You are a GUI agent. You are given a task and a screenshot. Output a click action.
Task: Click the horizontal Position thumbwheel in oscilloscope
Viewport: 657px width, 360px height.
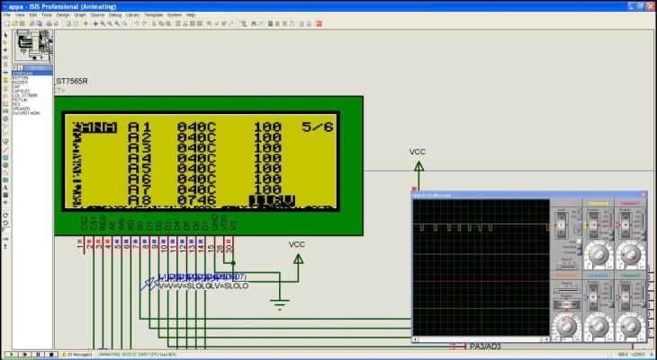point(566,304)
